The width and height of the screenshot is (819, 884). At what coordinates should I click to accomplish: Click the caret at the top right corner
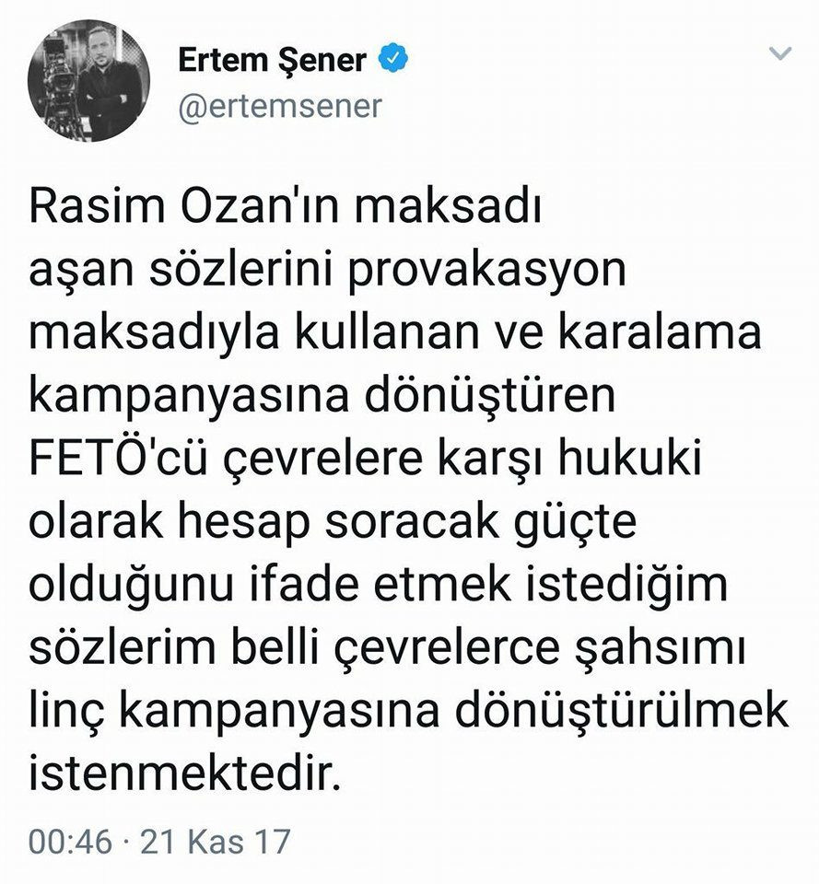click(x=781, y=53)
